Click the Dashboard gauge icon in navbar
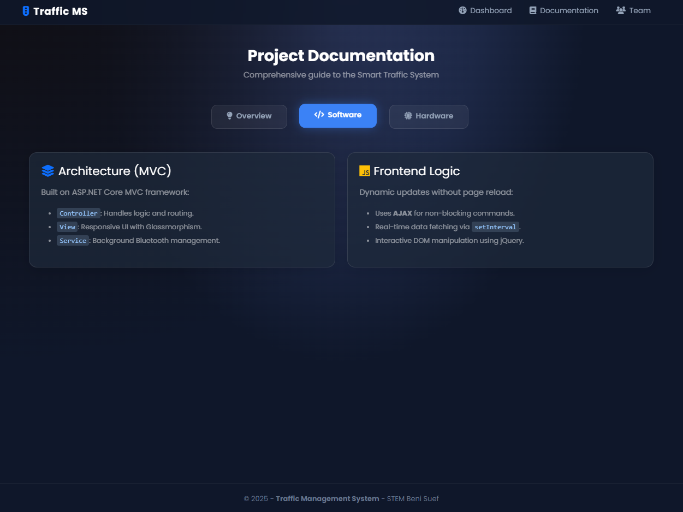 (462, 10)
